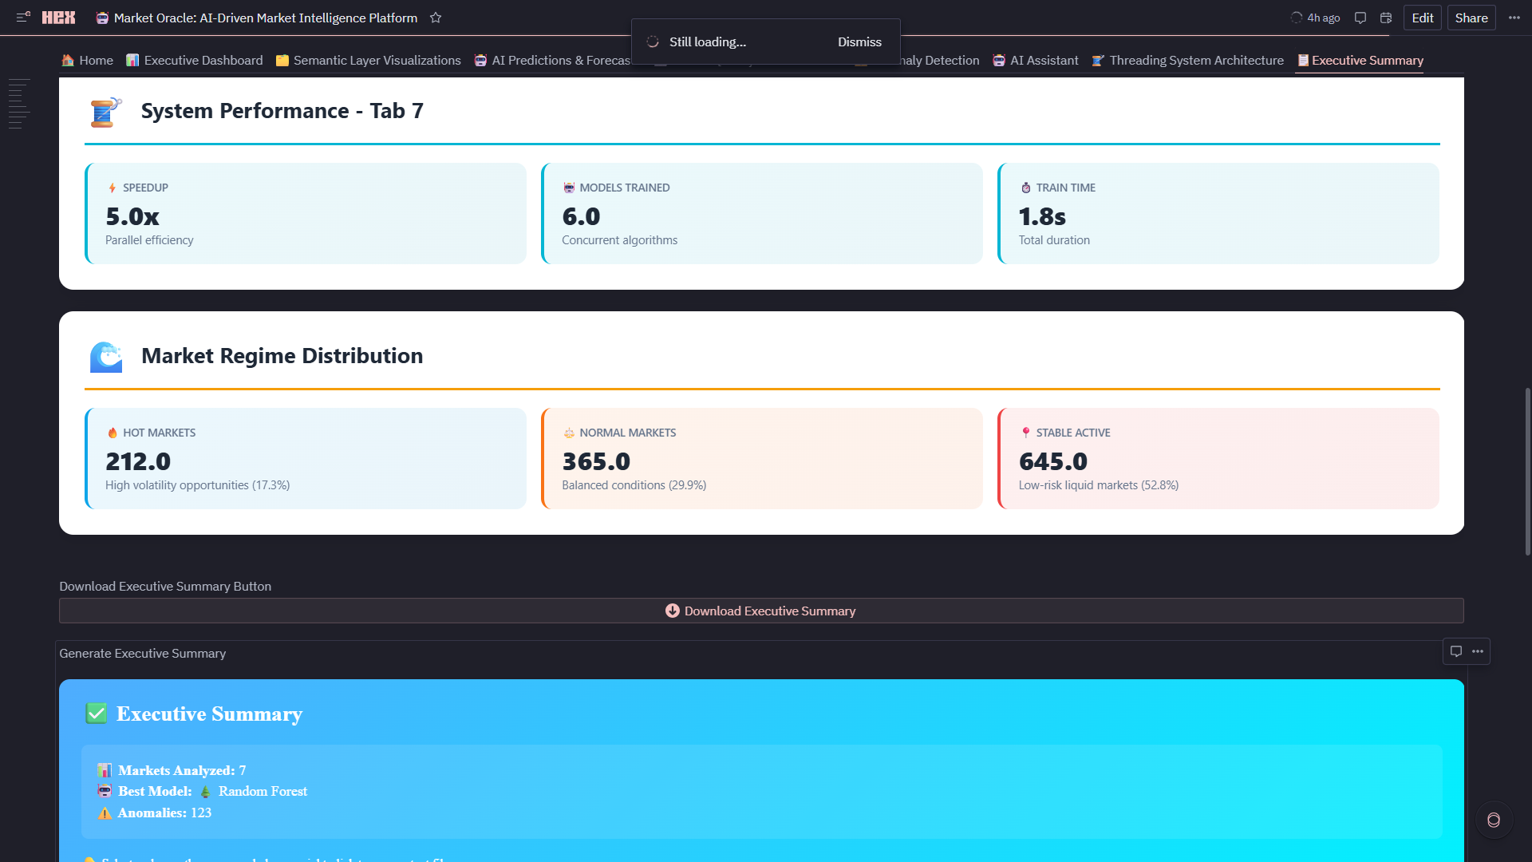Click the Edit button
Image resolution: width=1532 pixels, height=862 pixels.
point(1422,18)
